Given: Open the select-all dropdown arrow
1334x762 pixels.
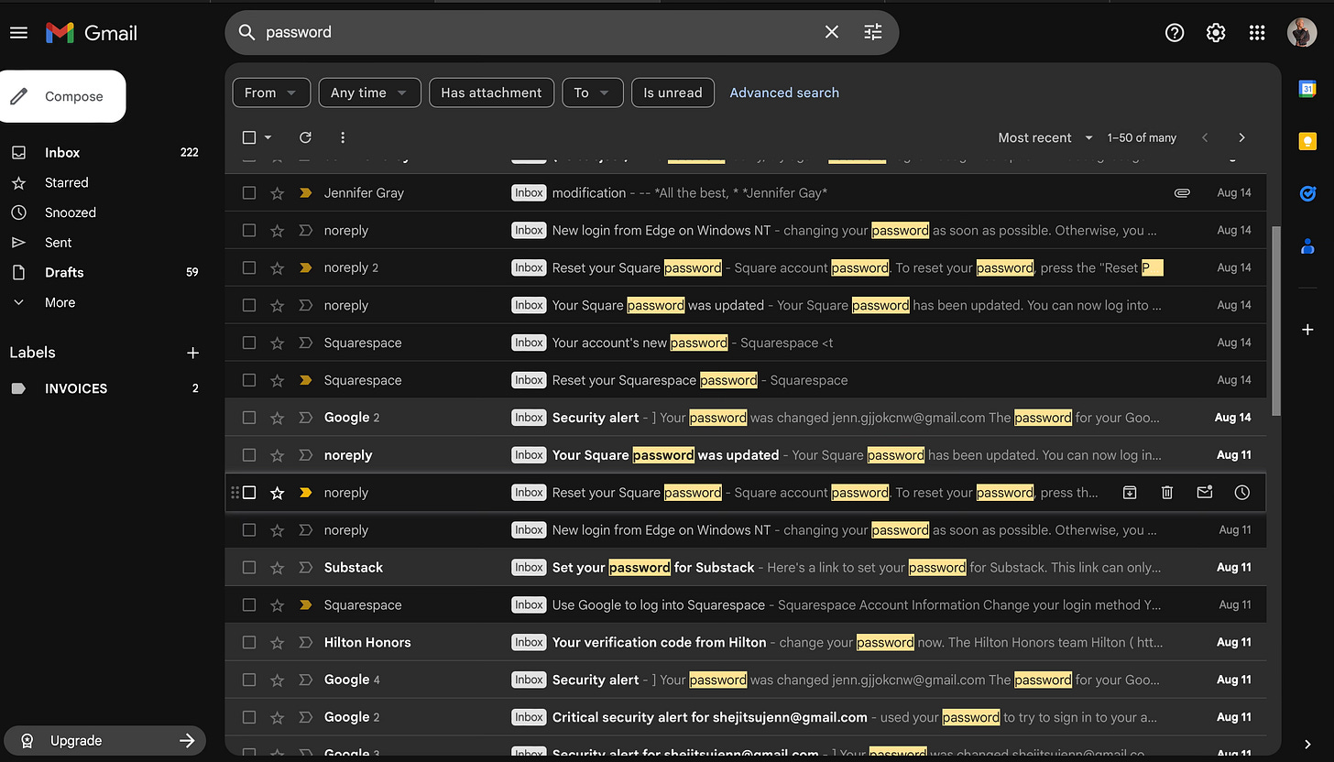Looking at the screenshot, I should pyautogui.click(x=268, y=137).
